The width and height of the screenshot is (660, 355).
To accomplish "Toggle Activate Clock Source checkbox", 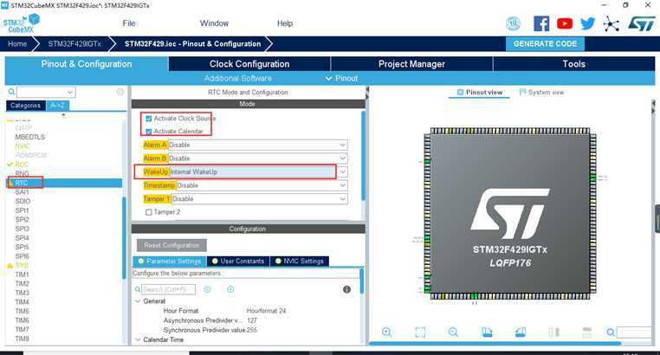I will [x=149, y=119].
